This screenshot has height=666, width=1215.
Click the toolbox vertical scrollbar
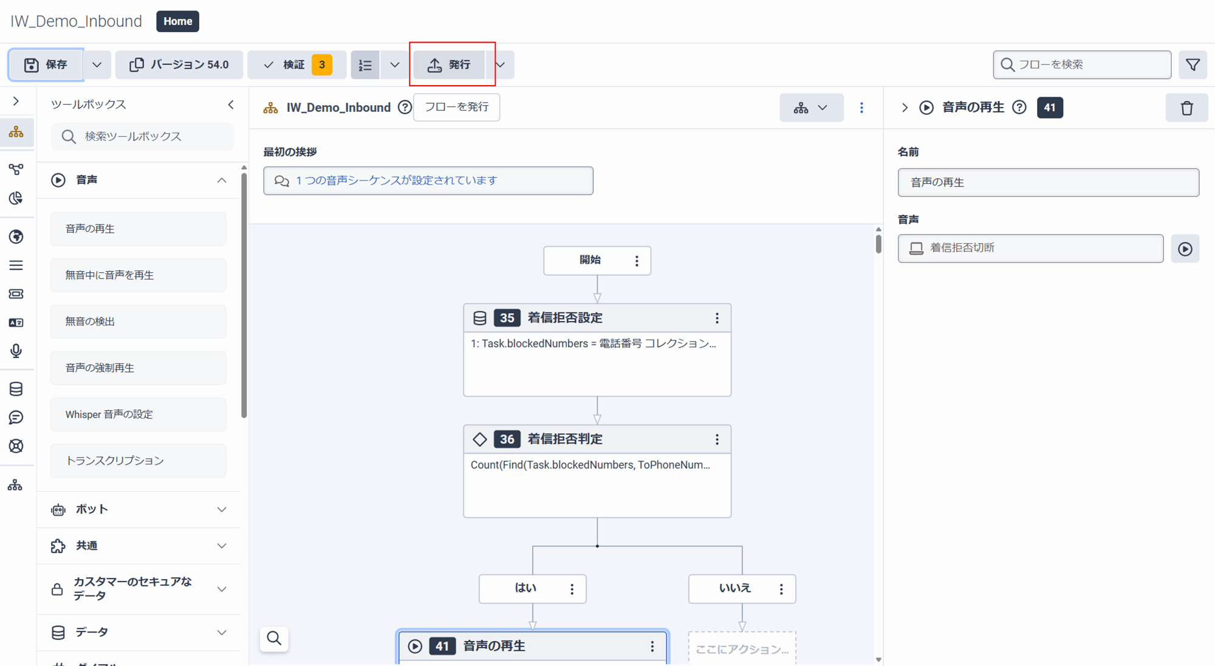[x=244, y=295]
